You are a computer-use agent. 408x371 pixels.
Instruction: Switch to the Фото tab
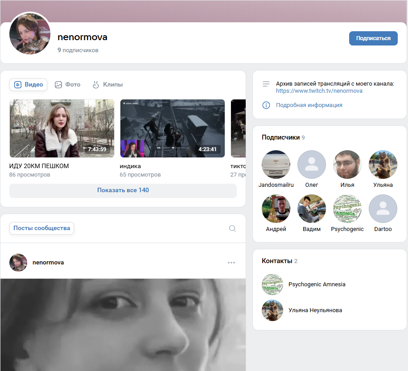67,85
